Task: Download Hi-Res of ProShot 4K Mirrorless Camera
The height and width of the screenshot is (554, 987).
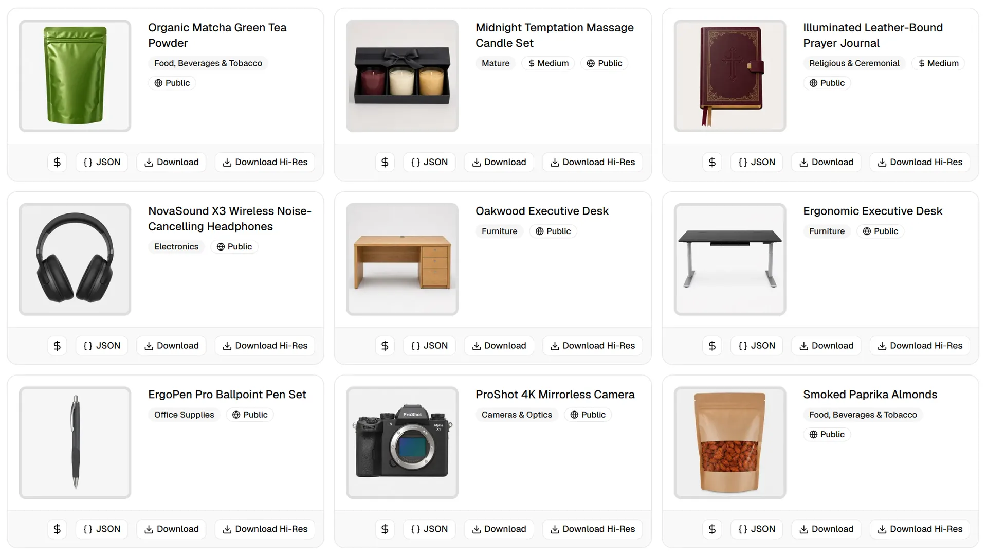Action: [593, 529]
